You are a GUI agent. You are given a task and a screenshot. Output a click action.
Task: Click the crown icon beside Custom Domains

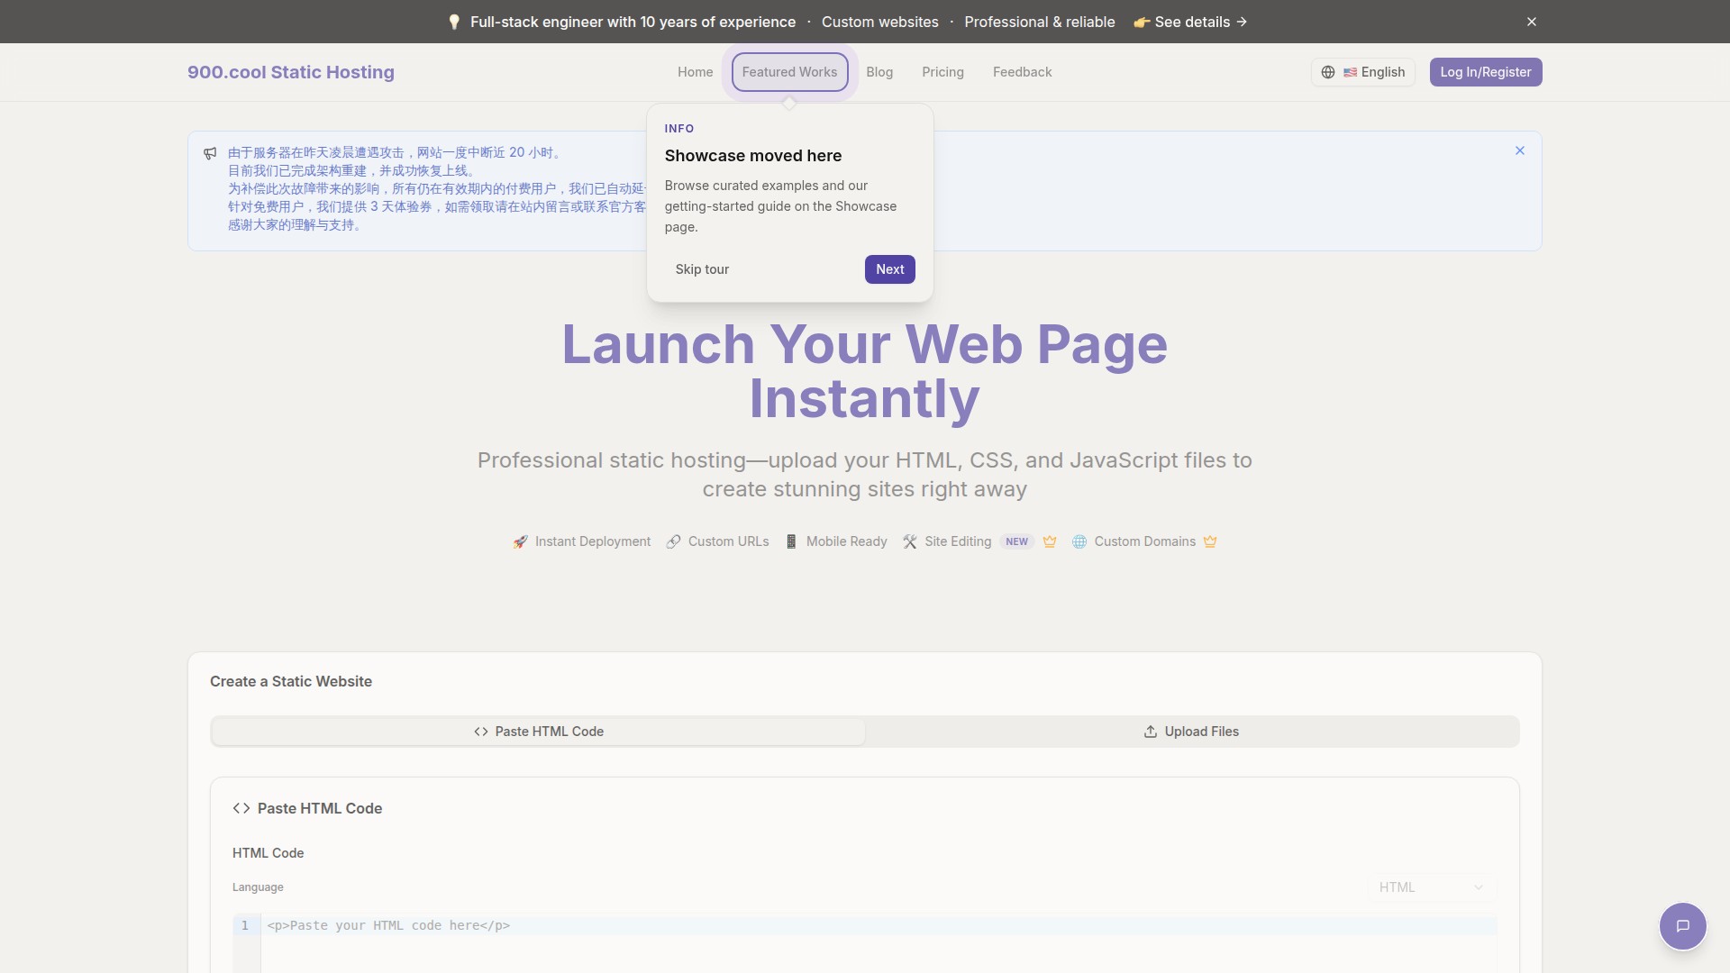point(1210,541)
